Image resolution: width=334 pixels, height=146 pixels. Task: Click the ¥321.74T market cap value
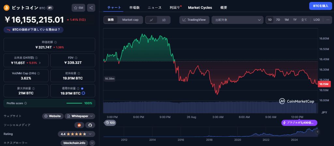(x=43, y=47)
